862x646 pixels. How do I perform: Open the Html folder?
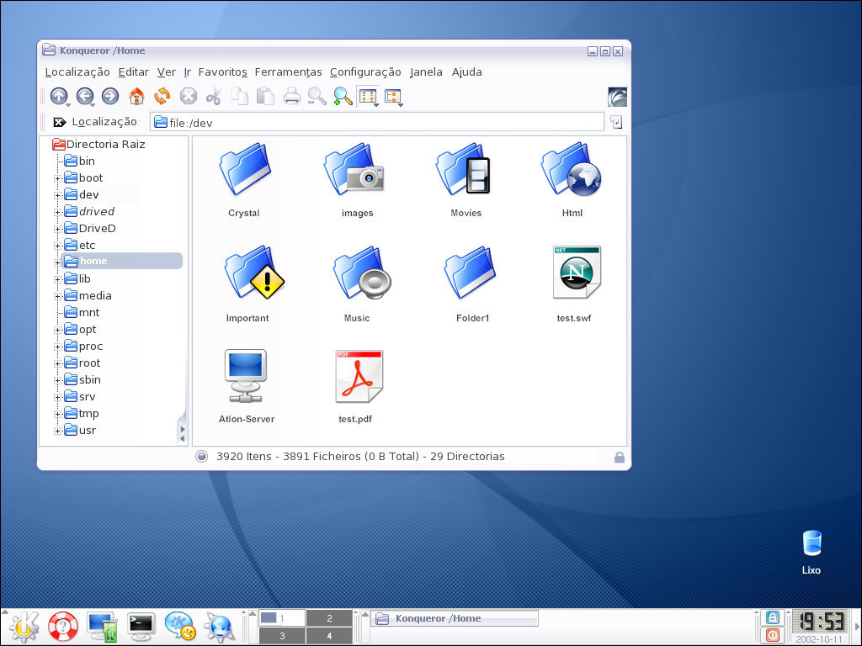[572, 180]
